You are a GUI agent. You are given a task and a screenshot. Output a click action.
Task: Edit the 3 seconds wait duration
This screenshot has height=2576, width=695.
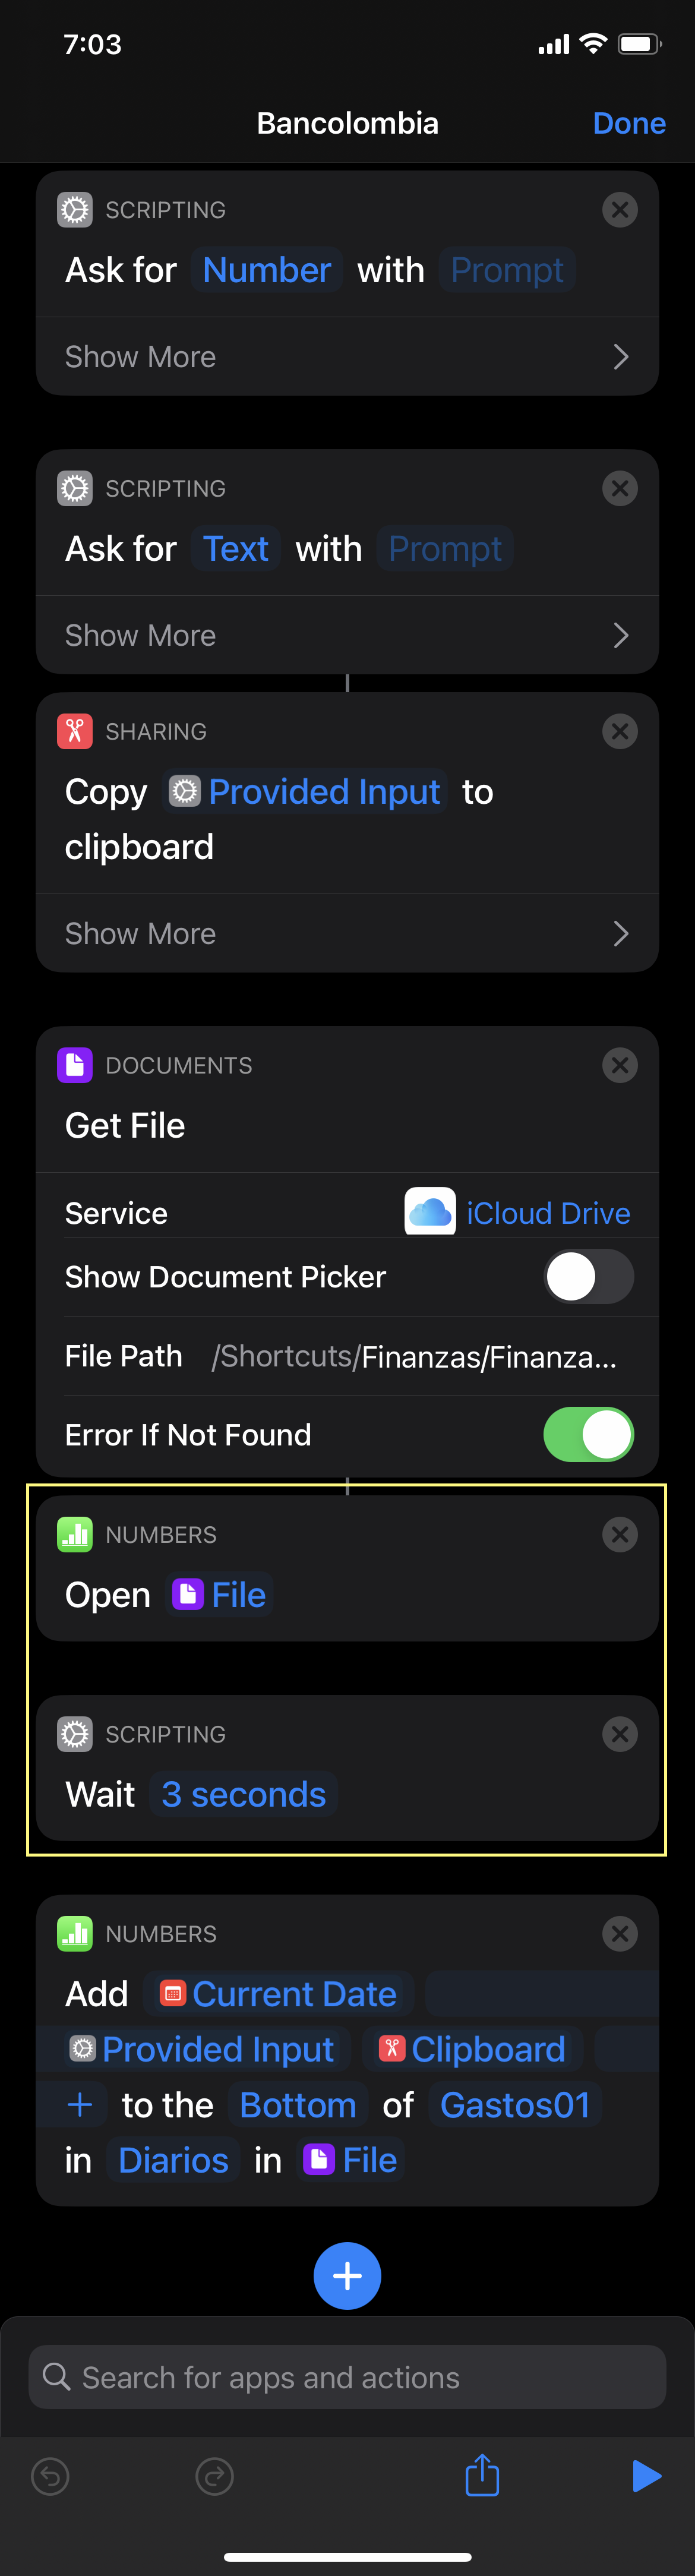click(x=244, y=1794)
